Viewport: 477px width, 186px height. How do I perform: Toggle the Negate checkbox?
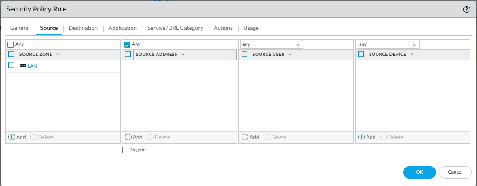click(125, 150)
